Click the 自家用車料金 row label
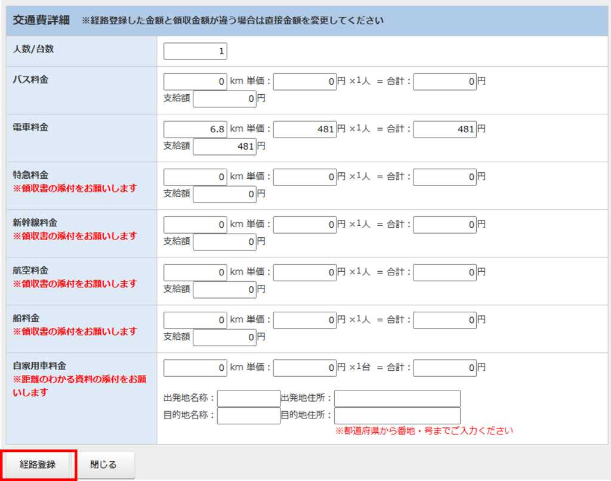611x481 pixels. coord(39,366)
